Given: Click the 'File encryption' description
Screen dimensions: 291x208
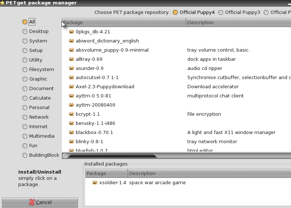Looking at the screenshot, I should (204, 114).
